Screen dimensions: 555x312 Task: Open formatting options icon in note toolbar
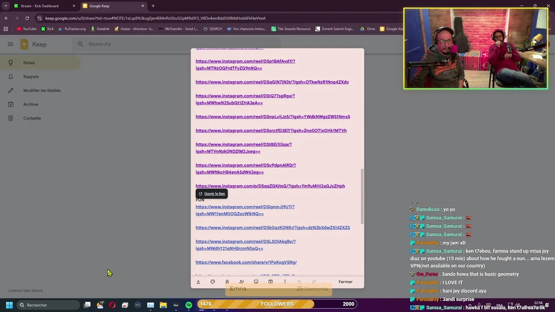(x=198, y=282)
